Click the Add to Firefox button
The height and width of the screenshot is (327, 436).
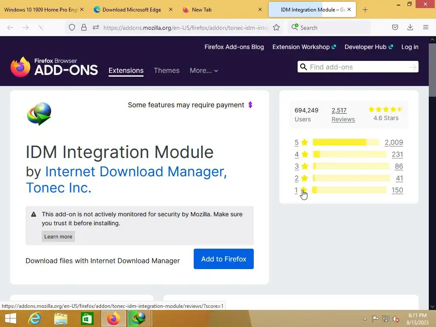tap(224, 259)
